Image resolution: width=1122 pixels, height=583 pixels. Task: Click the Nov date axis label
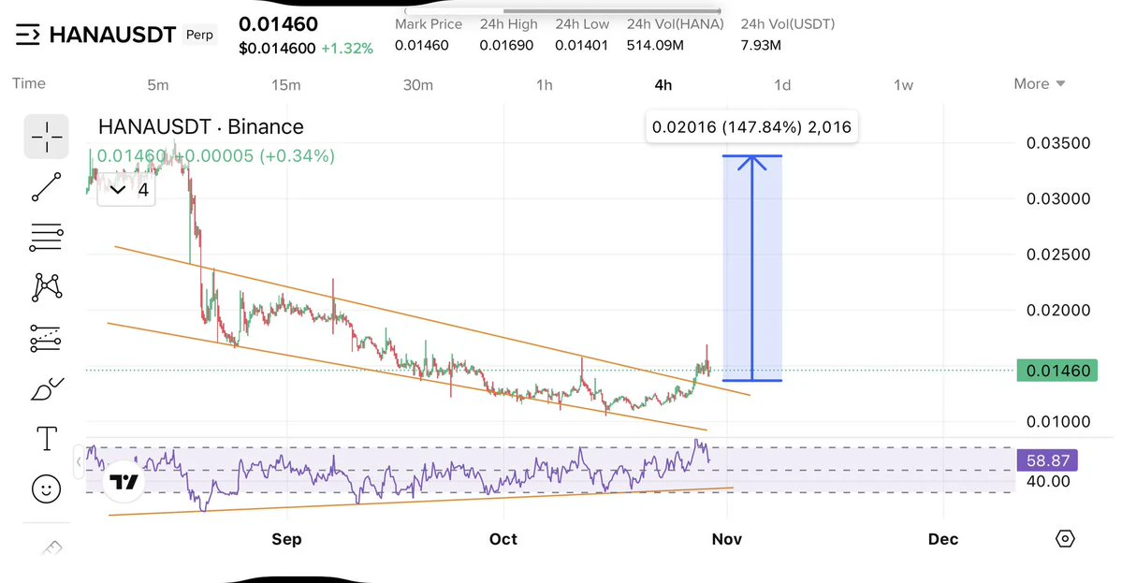coord(727,539)
